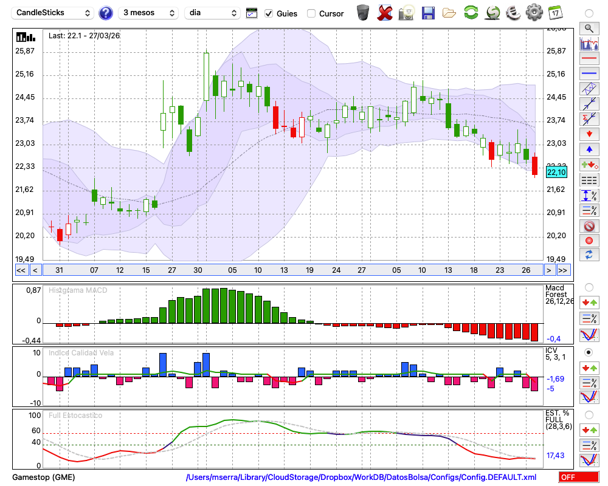Image resolution: width=608 pixels, height=486 pixels.
Task: Click the trash can delete icon
Action: 363,13
